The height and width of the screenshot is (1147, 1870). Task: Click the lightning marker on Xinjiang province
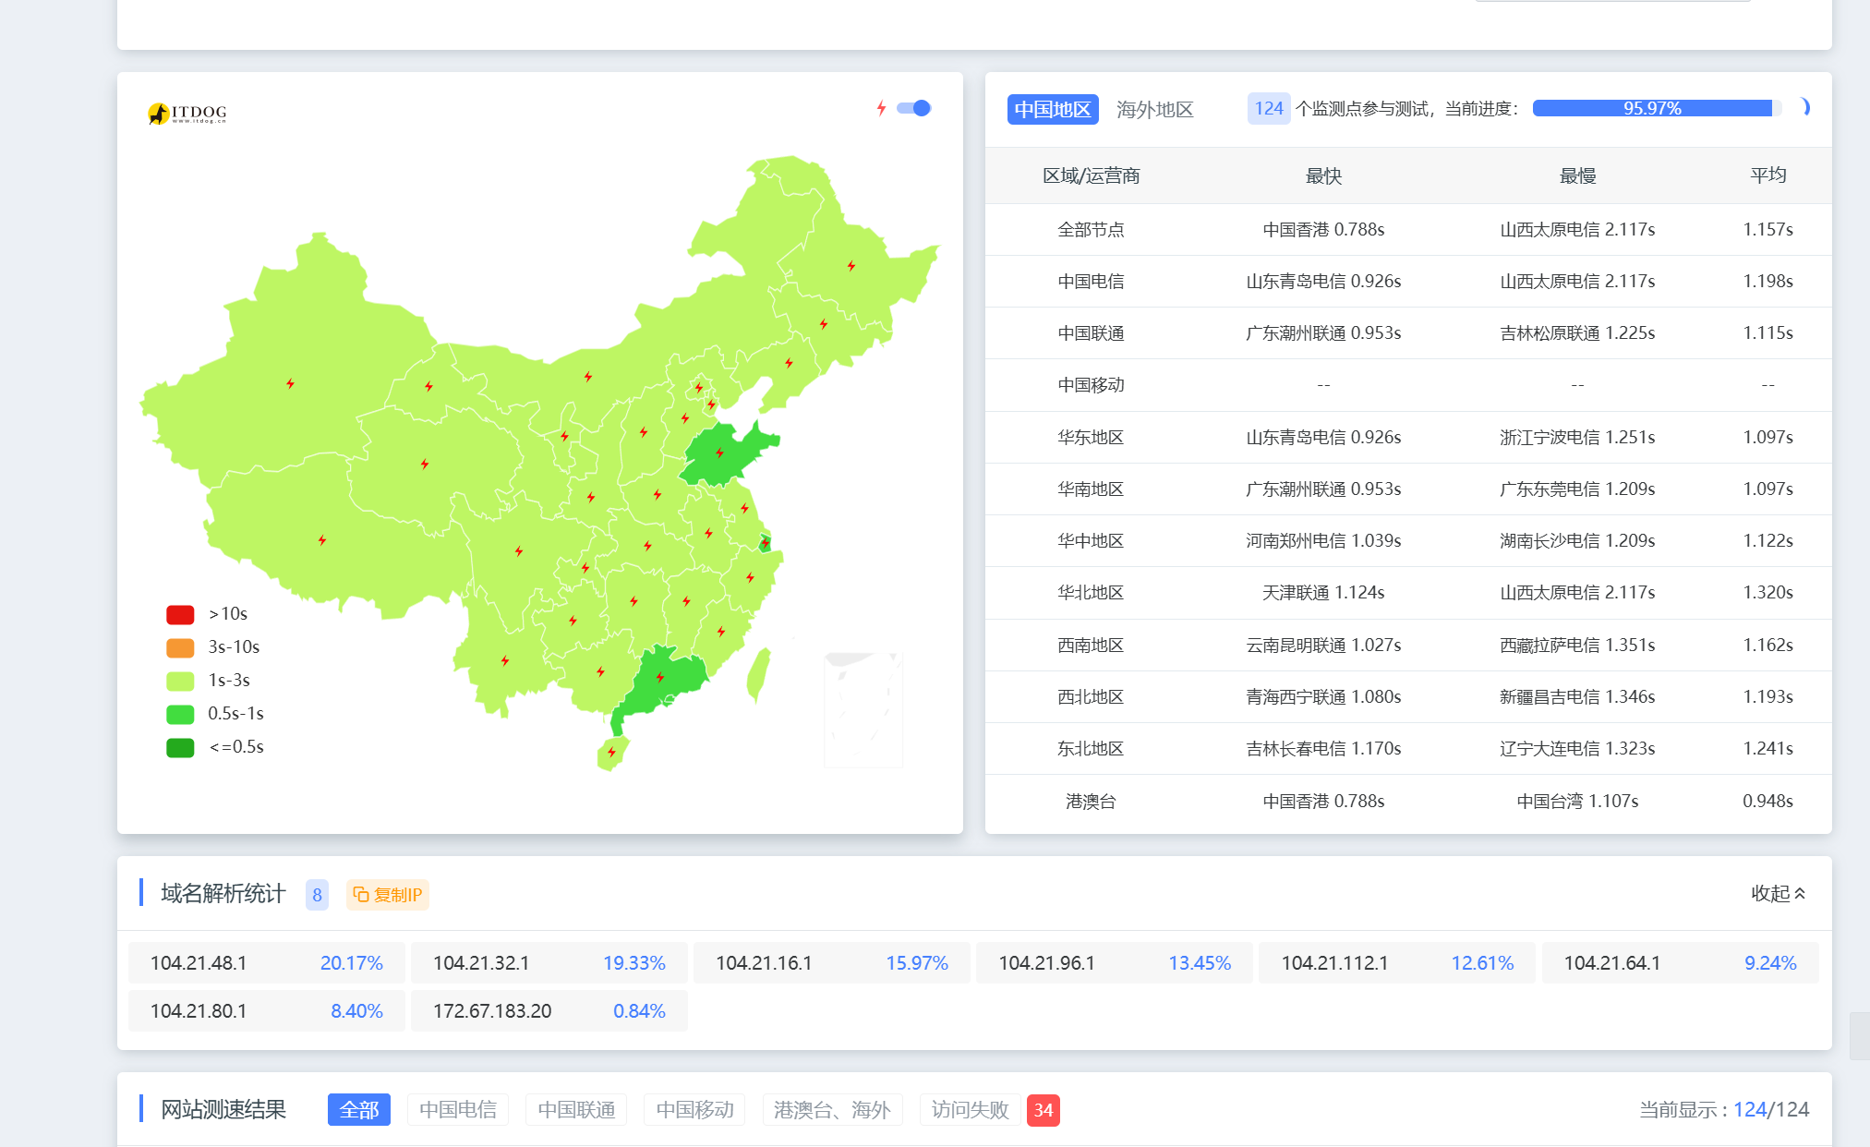pos(290,383)
